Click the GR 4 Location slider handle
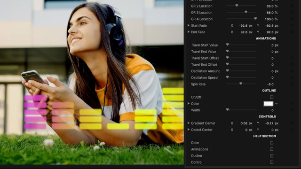The width and height of the screenshot is (301, 169). [255, 19]
